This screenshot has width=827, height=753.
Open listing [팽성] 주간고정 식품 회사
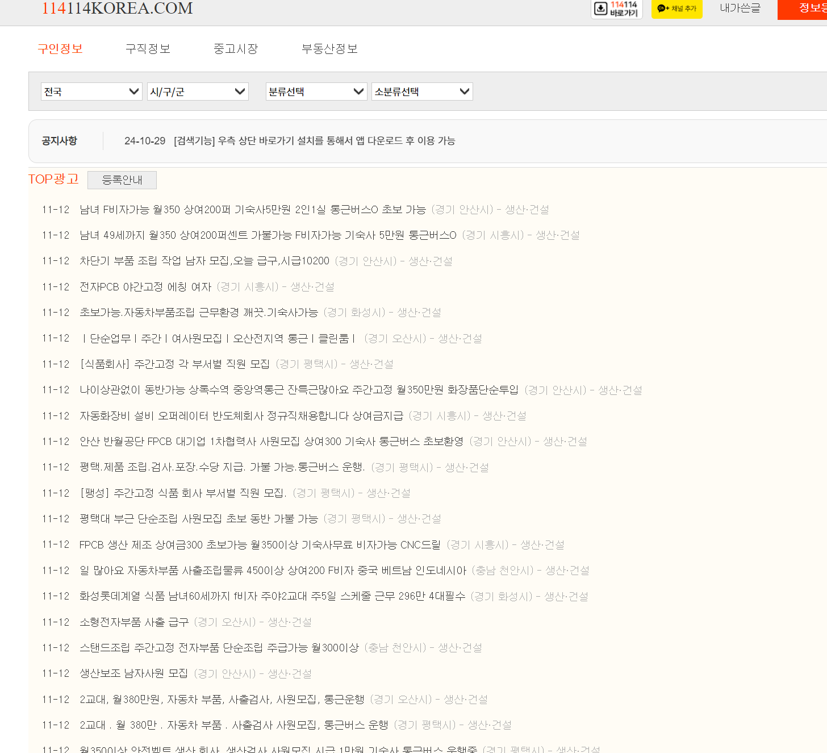[x=183, y=493]
